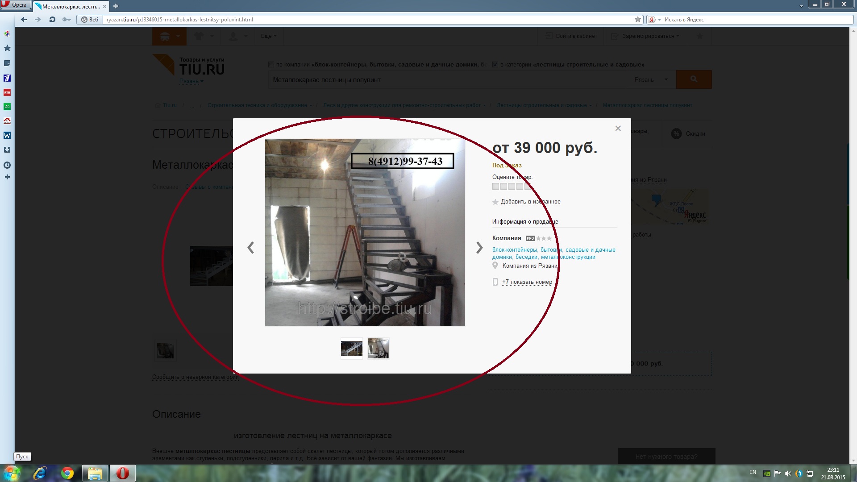Click the "Веб" site info badge
The height and width of the screenshot is (482, 857).
pos(90,20)
